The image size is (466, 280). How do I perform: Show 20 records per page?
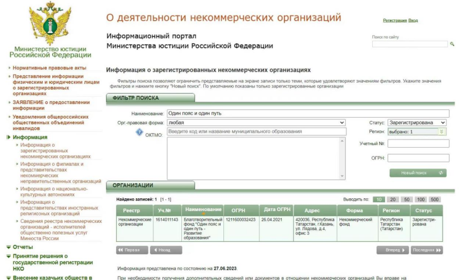tap(392, 199)
